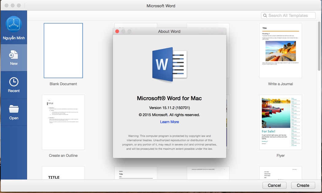This screenshot has width=322, height=193.
Task: Click the Open folder icon in sidebar
Action: (x=14, y=109)
